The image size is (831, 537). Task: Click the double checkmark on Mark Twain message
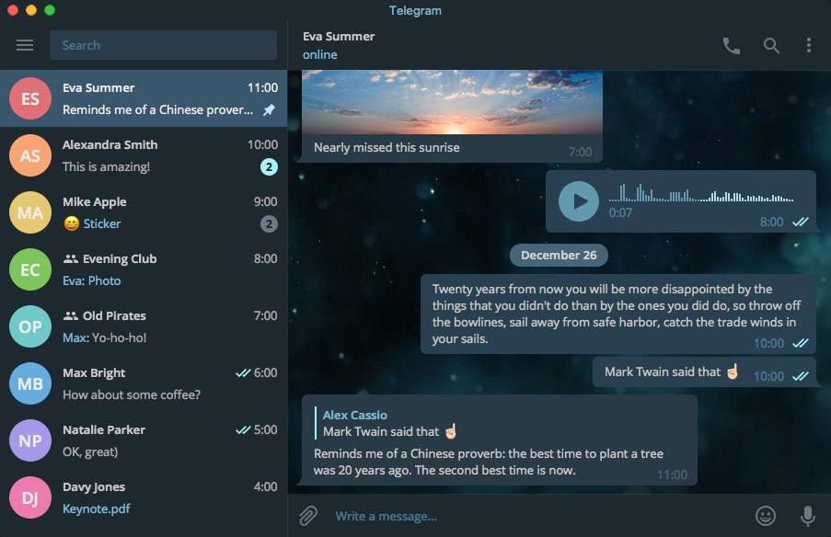click(801, 375)
